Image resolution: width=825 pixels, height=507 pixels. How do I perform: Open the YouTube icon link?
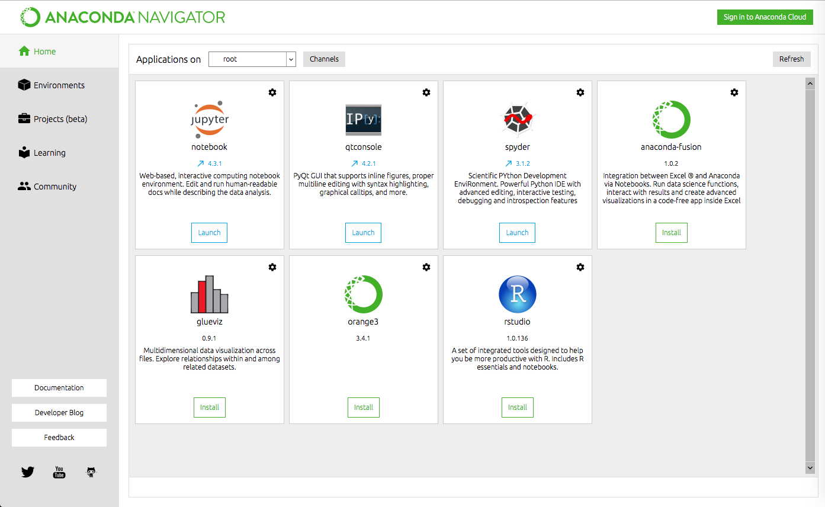click(59, 472)
